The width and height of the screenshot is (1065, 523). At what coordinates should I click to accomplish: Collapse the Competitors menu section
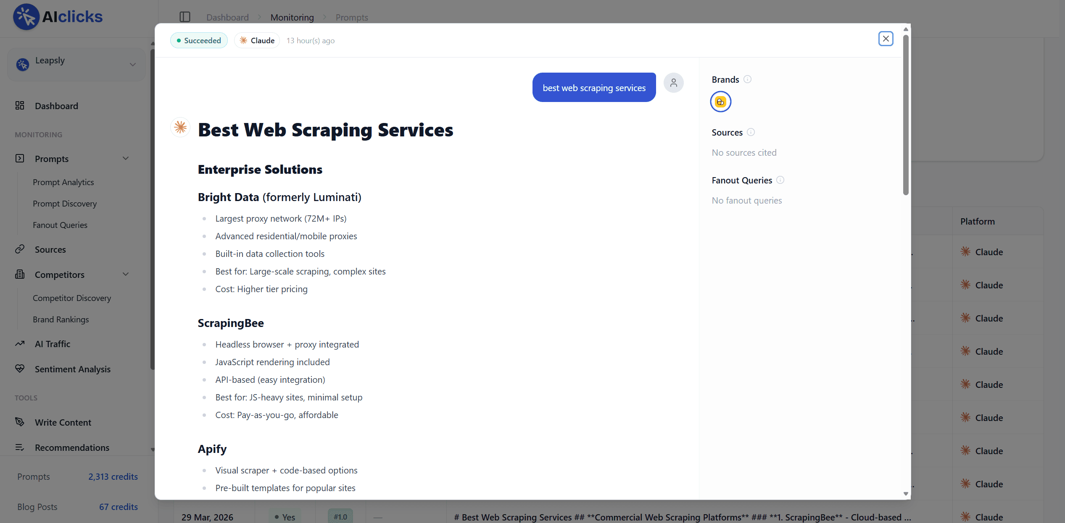click(x=125, y=275)
